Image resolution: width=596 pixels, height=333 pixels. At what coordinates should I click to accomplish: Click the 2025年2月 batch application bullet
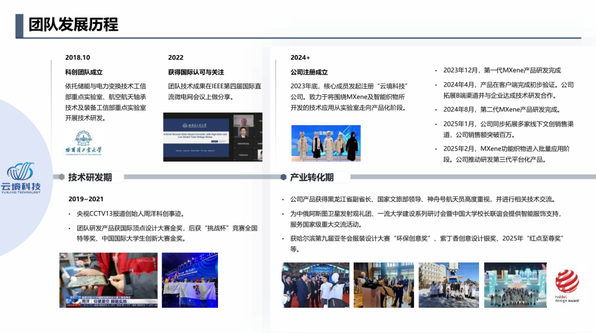pyautogui.click(x=507, y=154)
